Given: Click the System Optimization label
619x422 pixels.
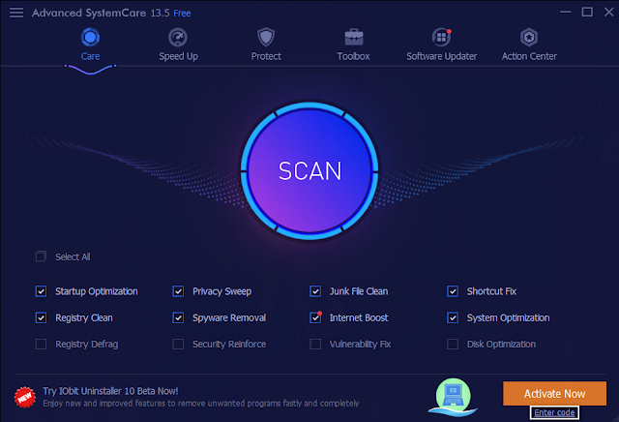Looking at the screenshot, I should pyautogui.click(x=508, y=318).
